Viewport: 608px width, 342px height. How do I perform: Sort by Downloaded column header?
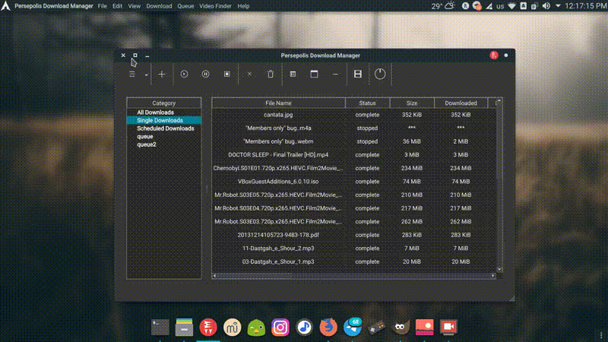[461, 103]
